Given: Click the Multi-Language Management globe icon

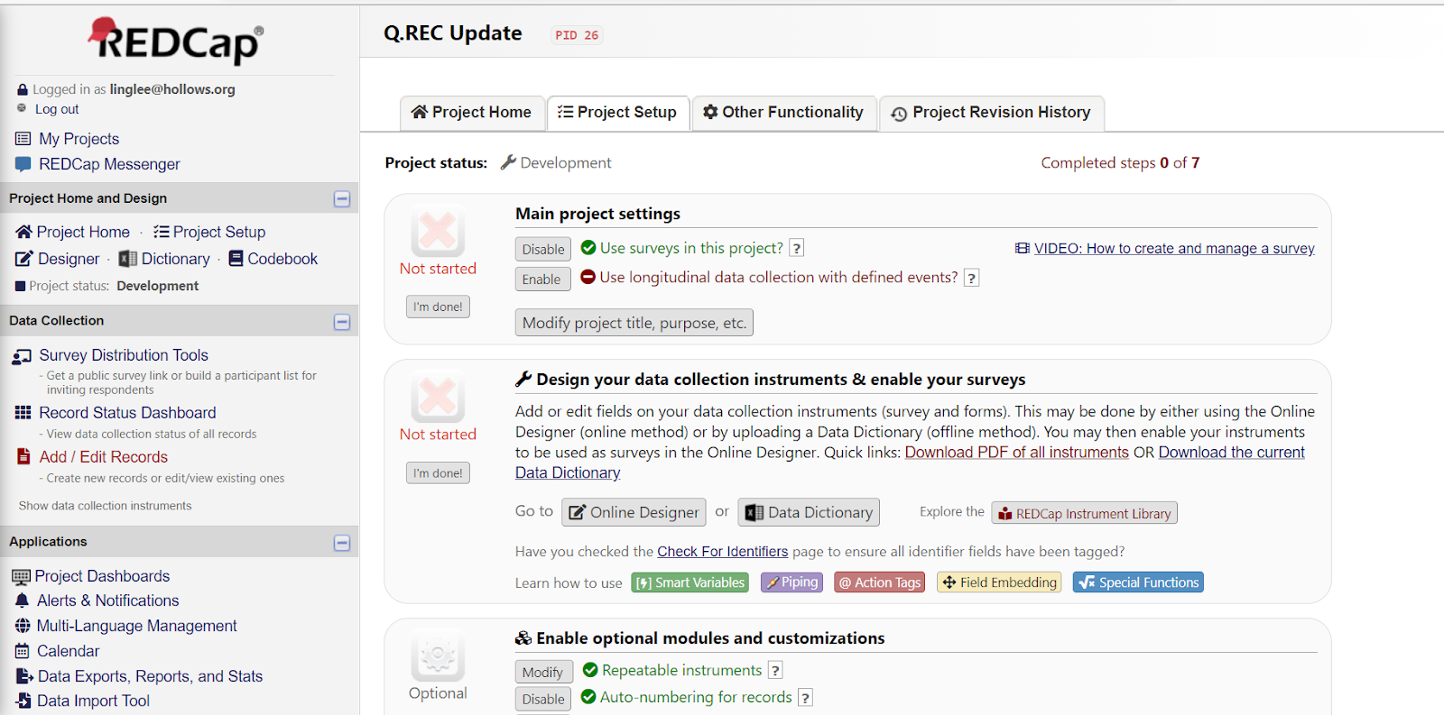Looking at the screenshot, I should pyautogui.click(x=23, y=626).
